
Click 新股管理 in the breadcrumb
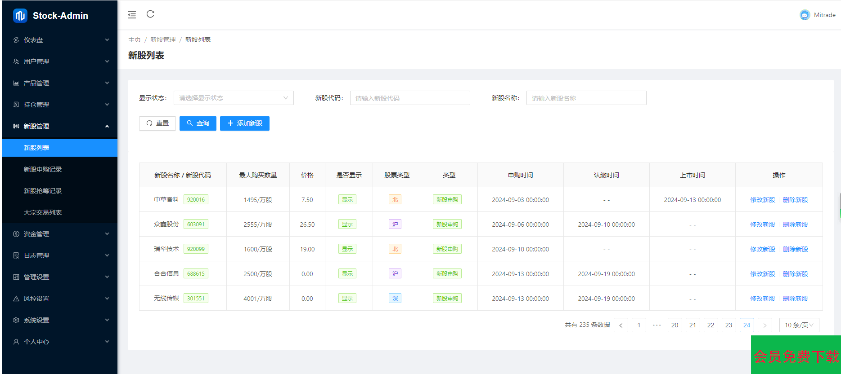point(163,40)
